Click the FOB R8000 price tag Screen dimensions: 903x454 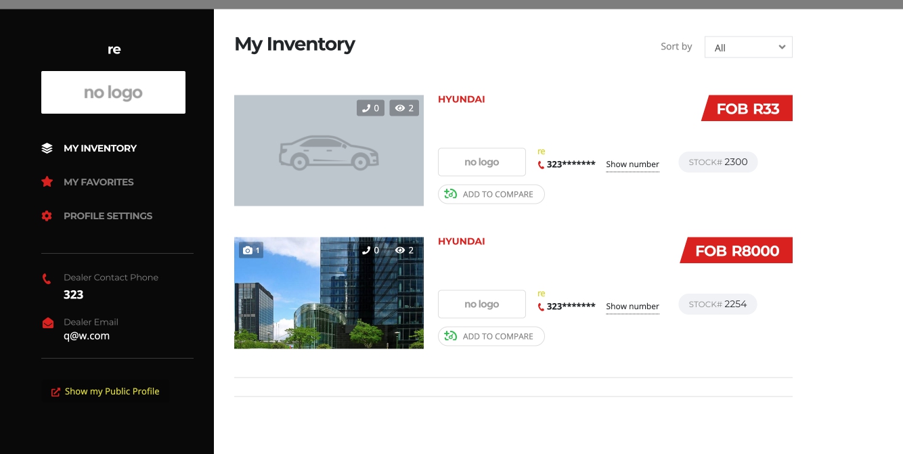(x=737, y=251)
